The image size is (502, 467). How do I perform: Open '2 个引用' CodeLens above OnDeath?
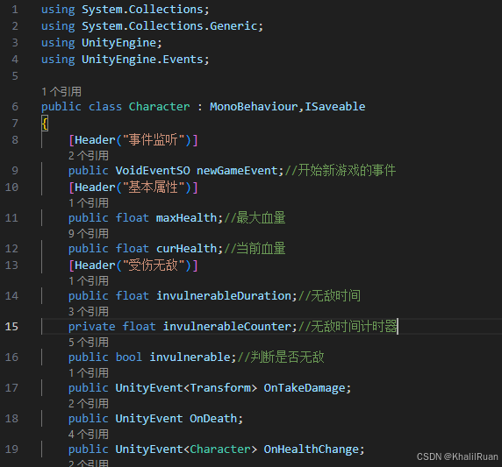(89, 404)
